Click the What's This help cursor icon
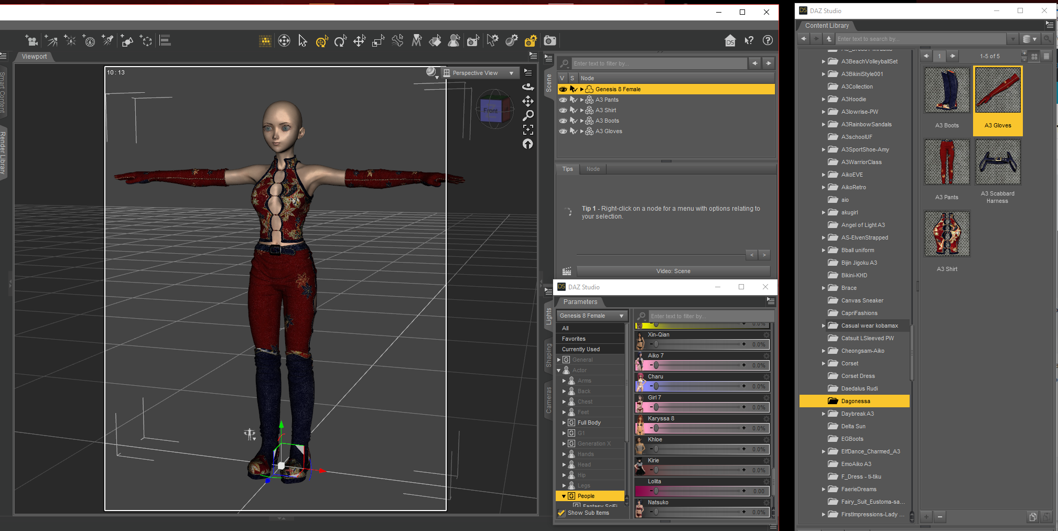Screen dimensions: 1058x531 [749, 40]
